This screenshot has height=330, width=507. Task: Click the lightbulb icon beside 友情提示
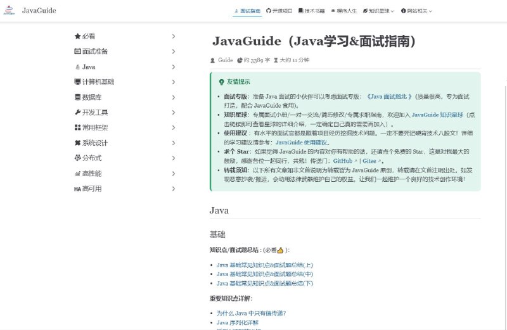[x=221, y=82]
